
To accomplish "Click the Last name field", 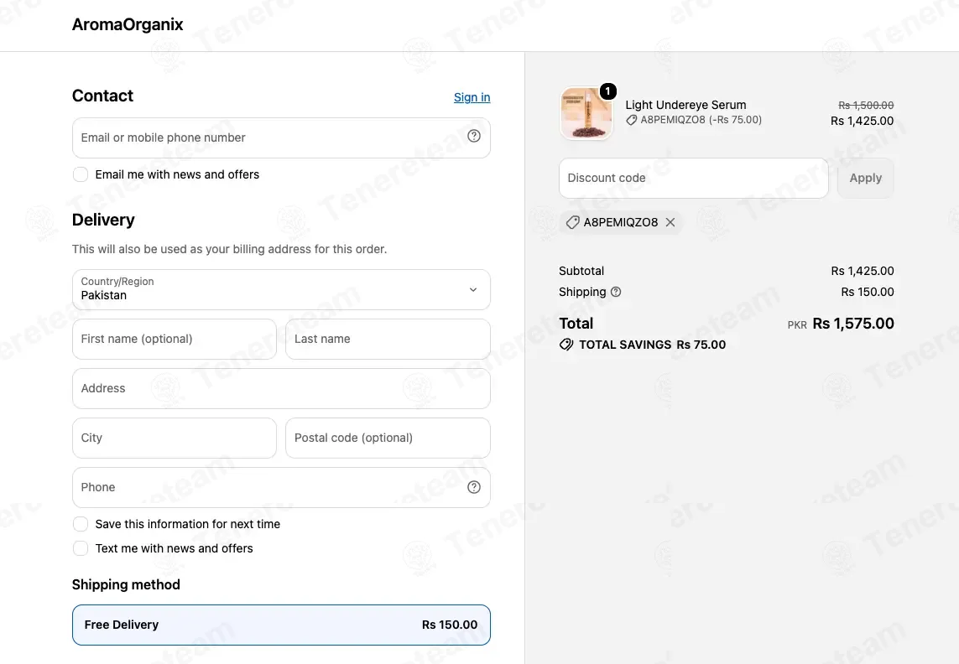I will pyautogui.click(x=388, y=340).
